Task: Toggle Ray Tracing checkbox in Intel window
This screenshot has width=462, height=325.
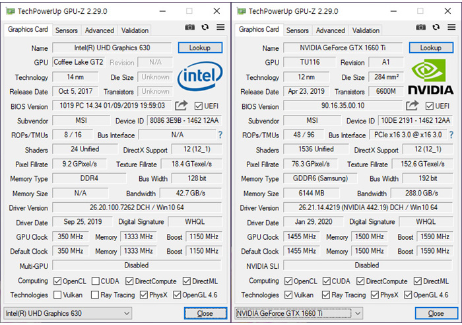Action: click(95, 295)
